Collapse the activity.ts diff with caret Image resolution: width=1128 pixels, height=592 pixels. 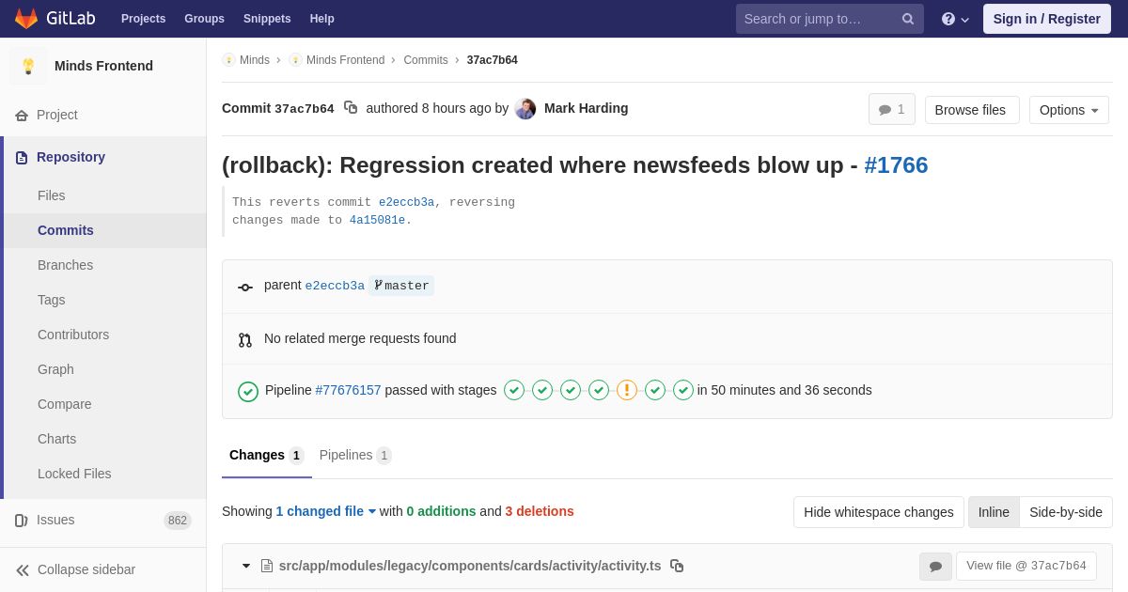click(246, 566)
